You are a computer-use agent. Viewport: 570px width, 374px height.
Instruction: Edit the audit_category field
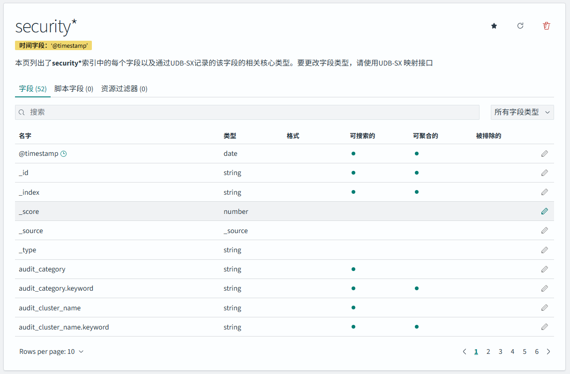(545, 269)
